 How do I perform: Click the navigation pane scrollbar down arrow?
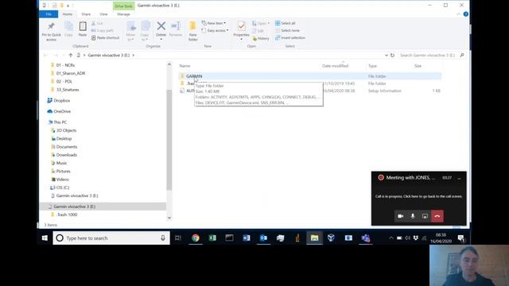pos(169,218)
